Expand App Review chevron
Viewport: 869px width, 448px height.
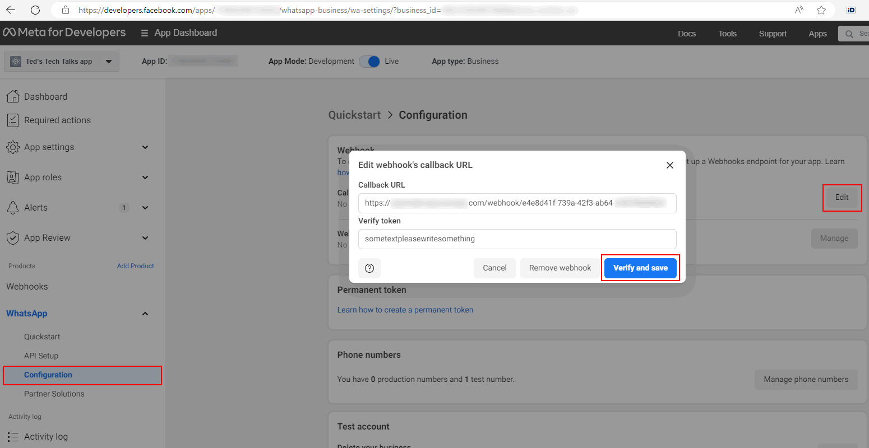coord(145,237)
